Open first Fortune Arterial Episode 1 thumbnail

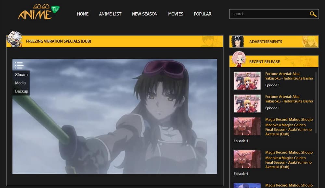tap(247, 81)
